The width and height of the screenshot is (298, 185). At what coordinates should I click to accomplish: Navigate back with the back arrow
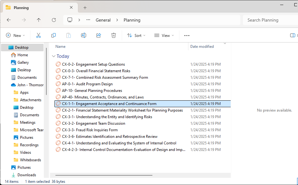(x=9, y=20)
